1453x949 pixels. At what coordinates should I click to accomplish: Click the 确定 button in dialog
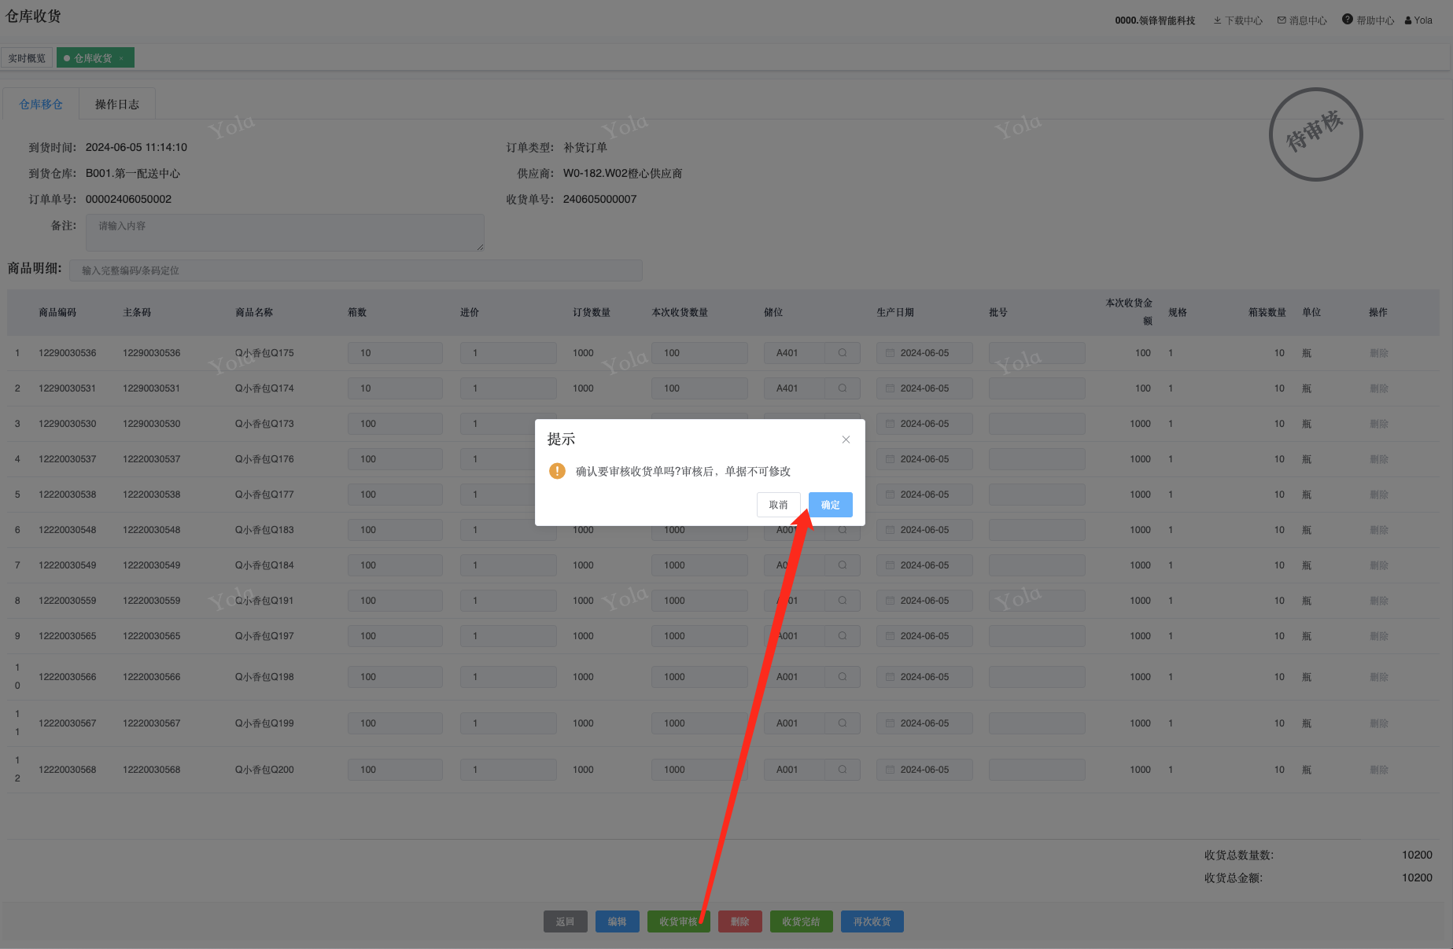click(x=830, y=505)
